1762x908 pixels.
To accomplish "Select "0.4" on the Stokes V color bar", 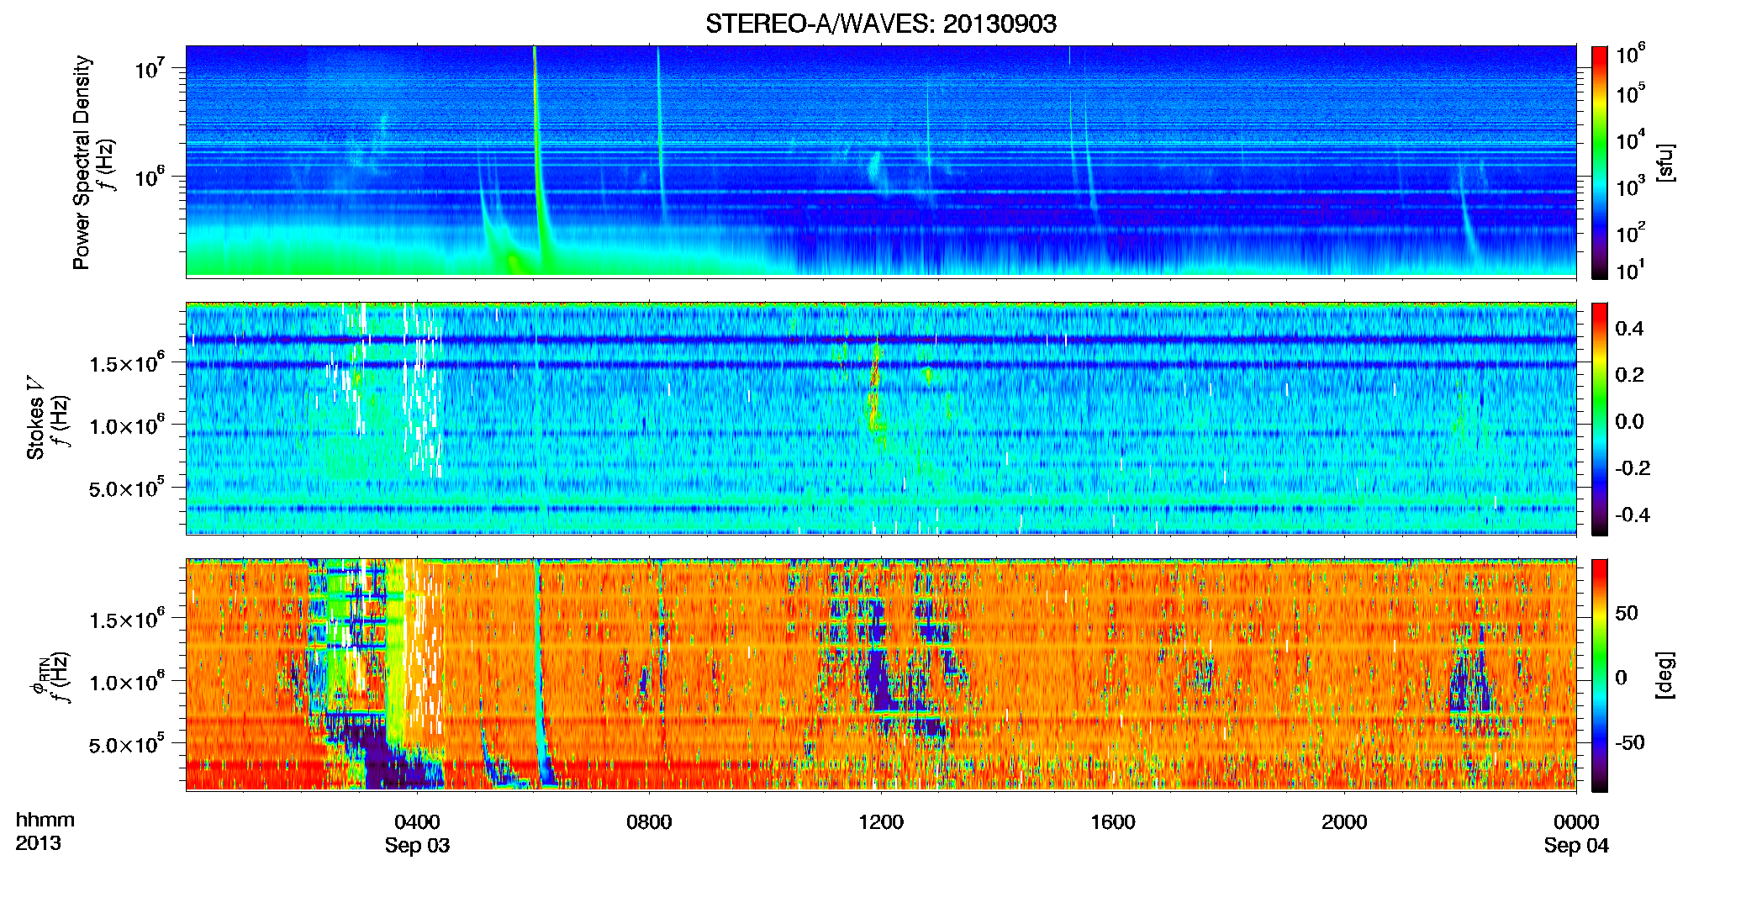I will 1629,329.
